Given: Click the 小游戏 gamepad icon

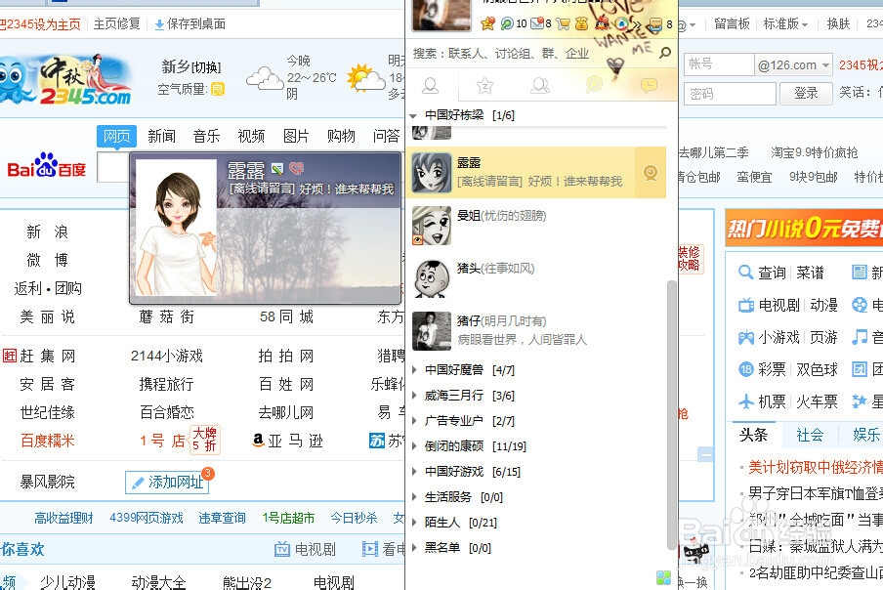Looking at the screenshot, I should click(x=746, y=337).
